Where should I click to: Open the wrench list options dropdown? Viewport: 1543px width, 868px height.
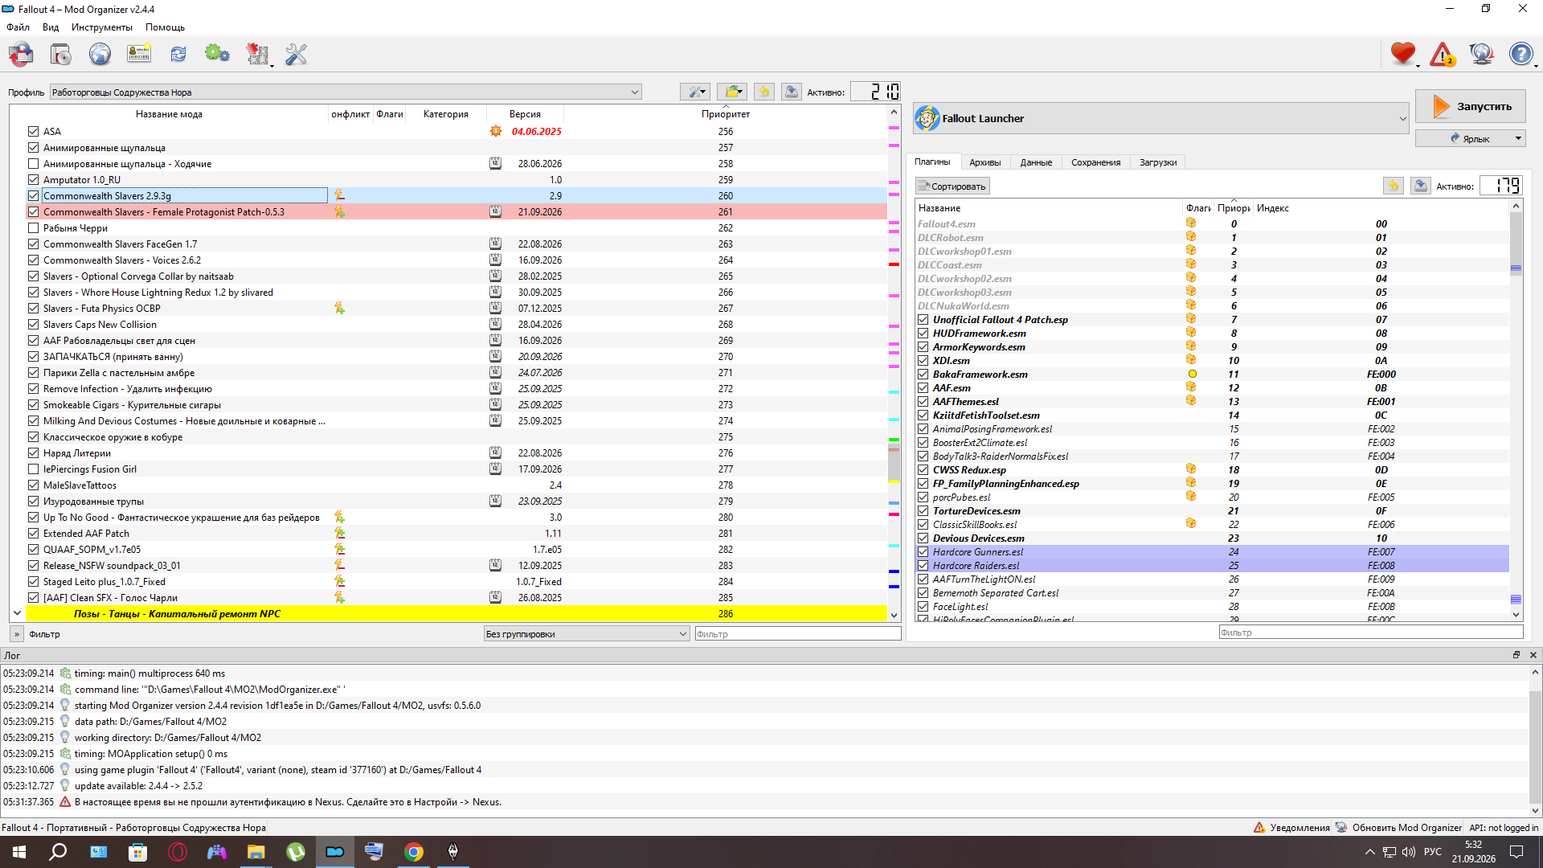pyautogui.click(x=695, y=92)
